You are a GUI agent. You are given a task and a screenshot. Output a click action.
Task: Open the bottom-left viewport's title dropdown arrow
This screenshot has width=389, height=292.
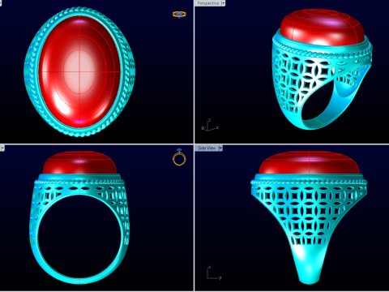click(2, 148)
